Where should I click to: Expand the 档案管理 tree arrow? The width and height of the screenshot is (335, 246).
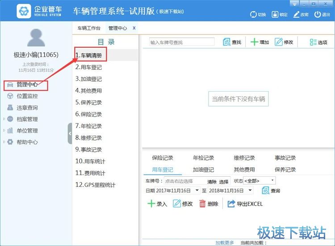tap(4, 119)
